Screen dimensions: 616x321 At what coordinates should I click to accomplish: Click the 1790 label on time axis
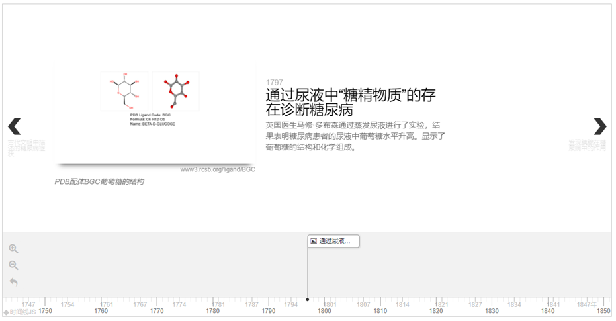coord(269,311)
